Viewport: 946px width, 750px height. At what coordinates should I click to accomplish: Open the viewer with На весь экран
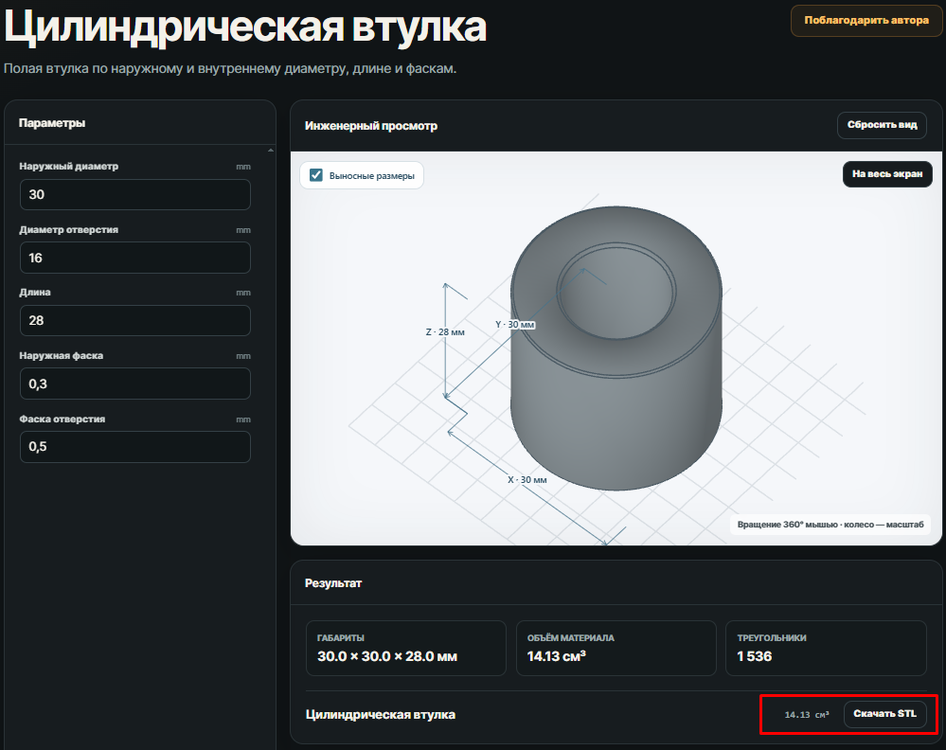[x=887, y=174]
